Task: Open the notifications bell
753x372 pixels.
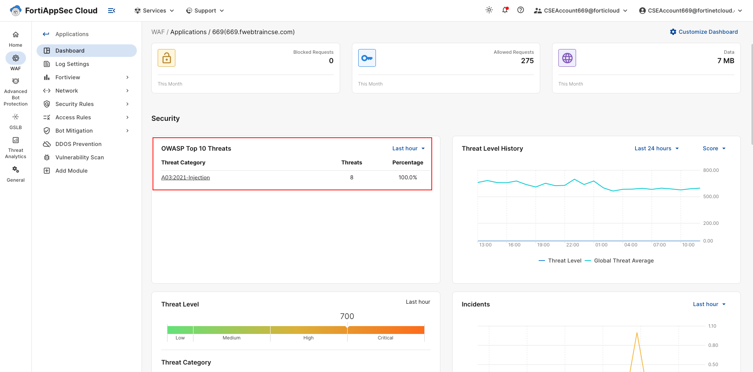Action: [505, 10]
